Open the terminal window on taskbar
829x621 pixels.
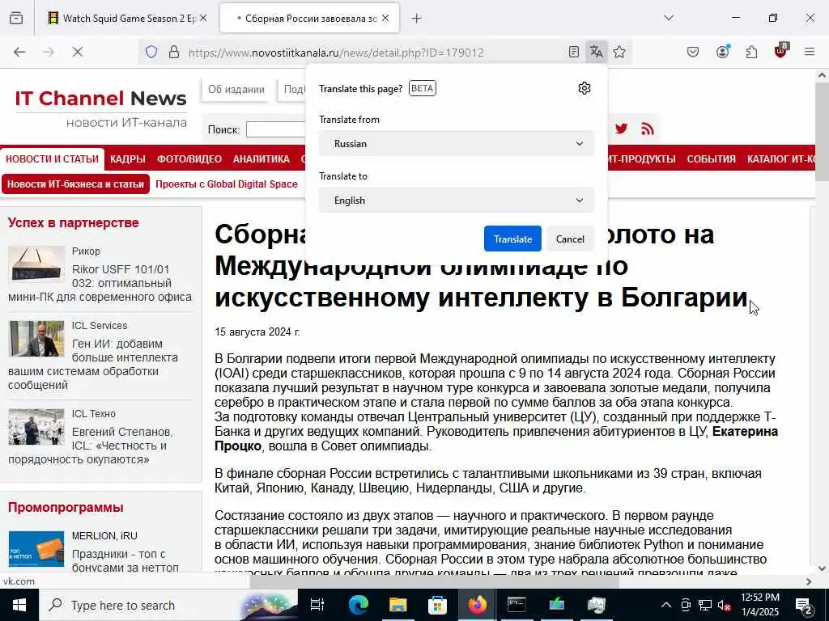click(517, 605)
